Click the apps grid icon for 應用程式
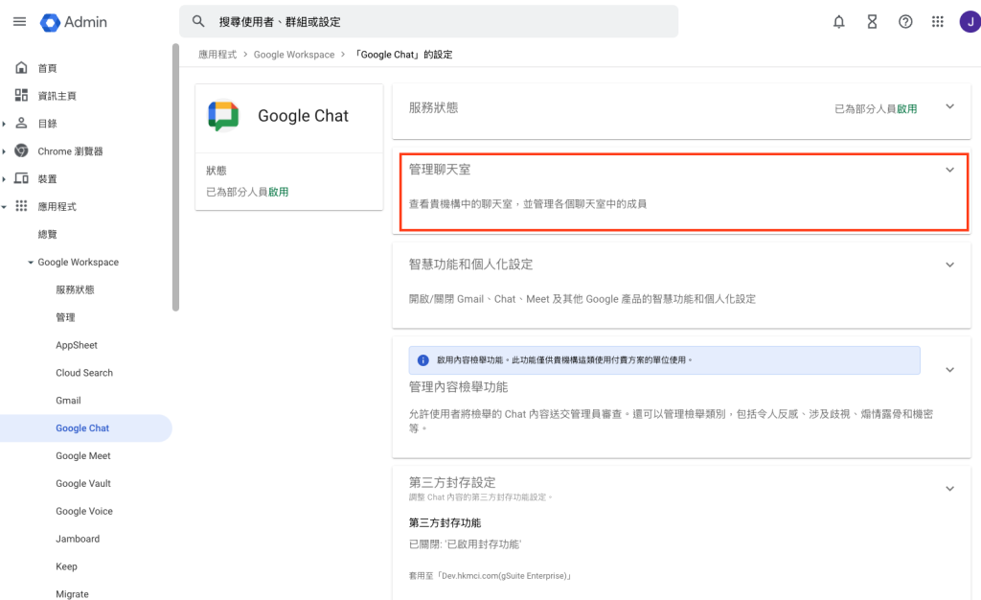 21,206
